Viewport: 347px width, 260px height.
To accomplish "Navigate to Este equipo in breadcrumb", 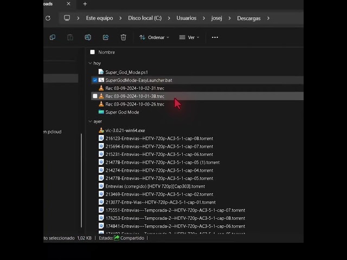I will coord(99,18).
